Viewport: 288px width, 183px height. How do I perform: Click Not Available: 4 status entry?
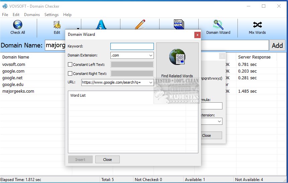click(249, 180)
